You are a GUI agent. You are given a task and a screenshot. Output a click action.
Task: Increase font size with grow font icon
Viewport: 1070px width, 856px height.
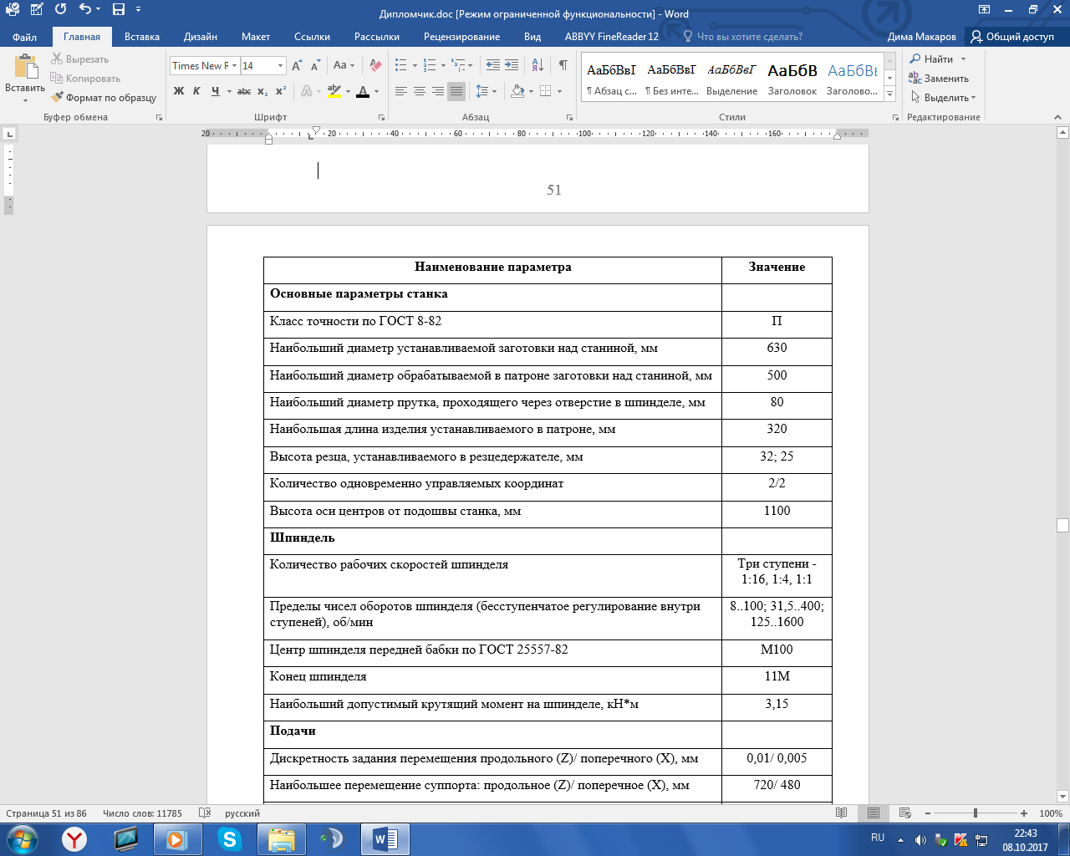pyautogui.click(x=297, y=65)
